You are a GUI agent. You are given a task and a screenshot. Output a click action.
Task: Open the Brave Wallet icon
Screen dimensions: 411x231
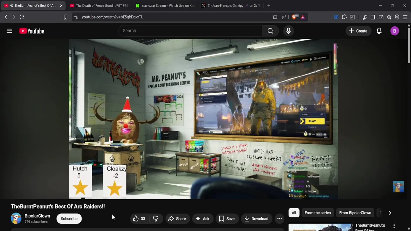tap(381, 17)
